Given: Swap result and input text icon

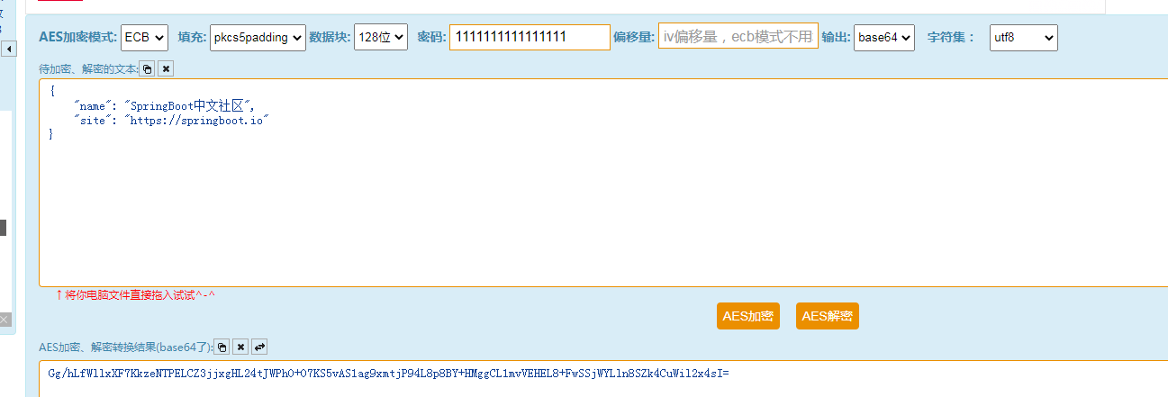Looking at the screenshot, I should pyautogui.click(x=258, y=347).
